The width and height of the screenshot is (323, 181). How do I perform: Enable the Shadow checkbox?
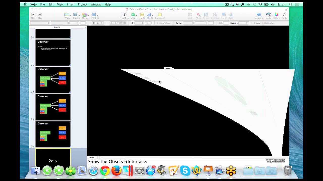[x=252, y=23]
